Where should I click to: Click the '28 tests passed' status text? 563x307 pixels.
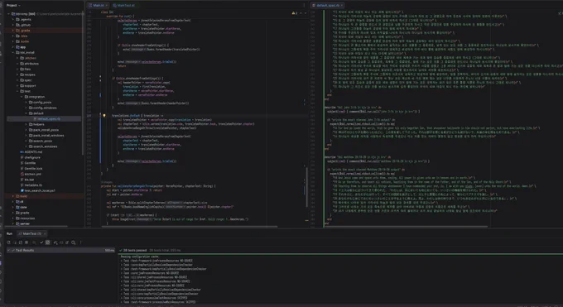(135, 250)
